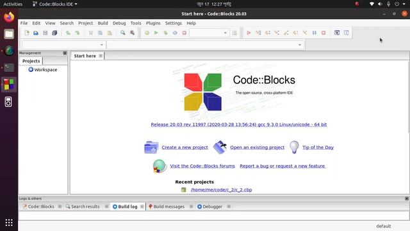Open the File menu
410x231 pixels.
24,23
